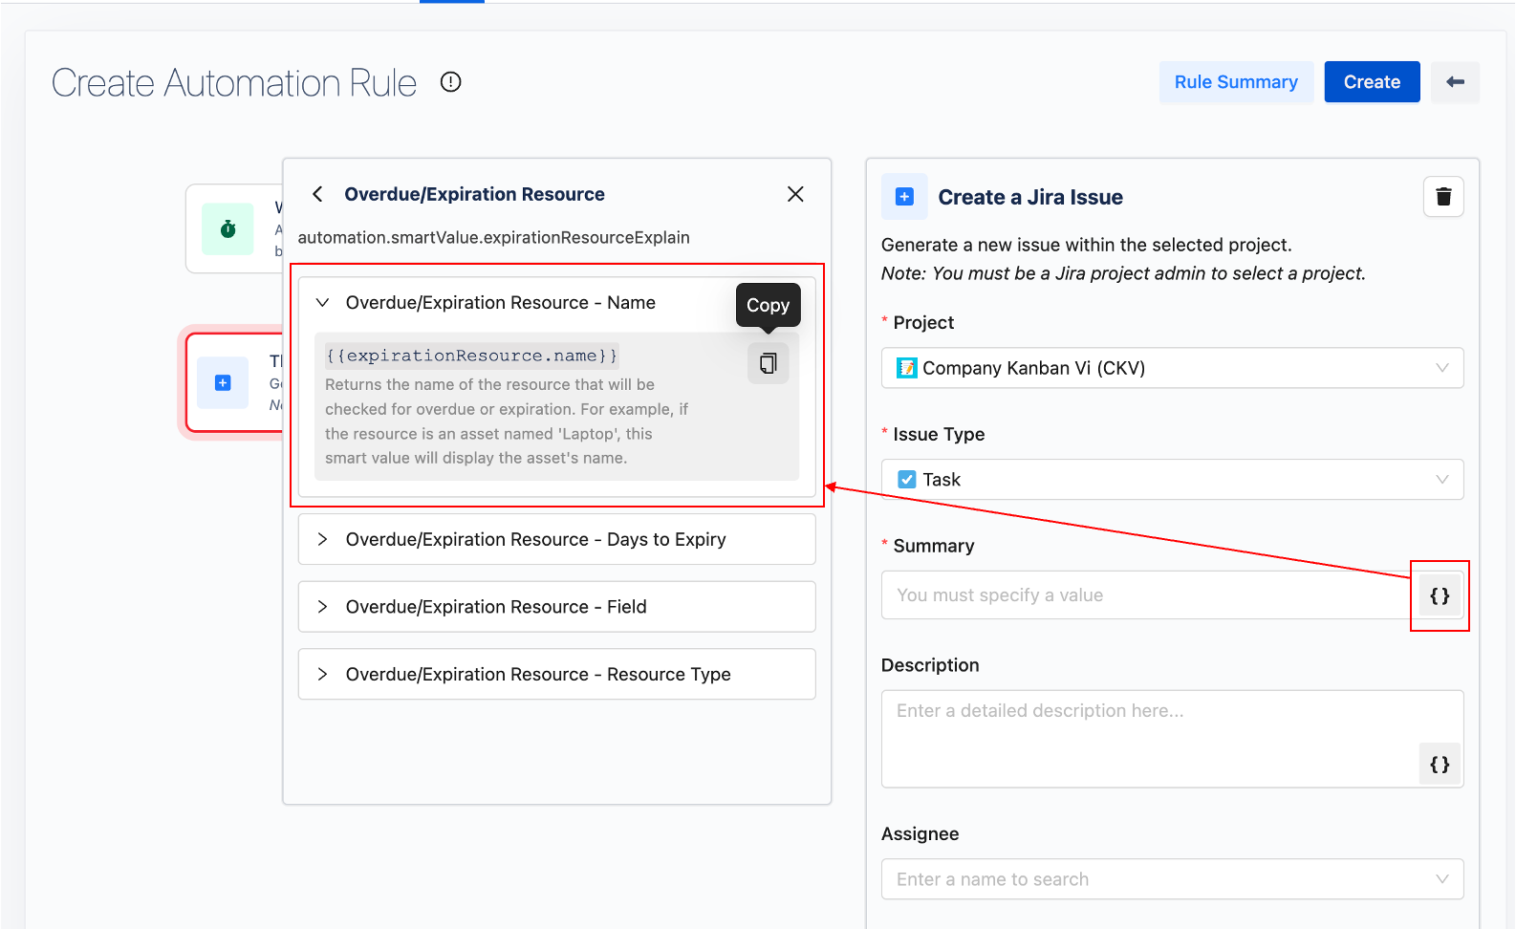The image size is (1516, 929).
Task: Open the Project dropdown
Action: [x=1172, y=368]
